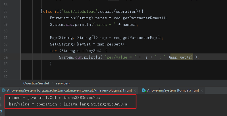Click line number 64 in the gutter

point(6,57)
